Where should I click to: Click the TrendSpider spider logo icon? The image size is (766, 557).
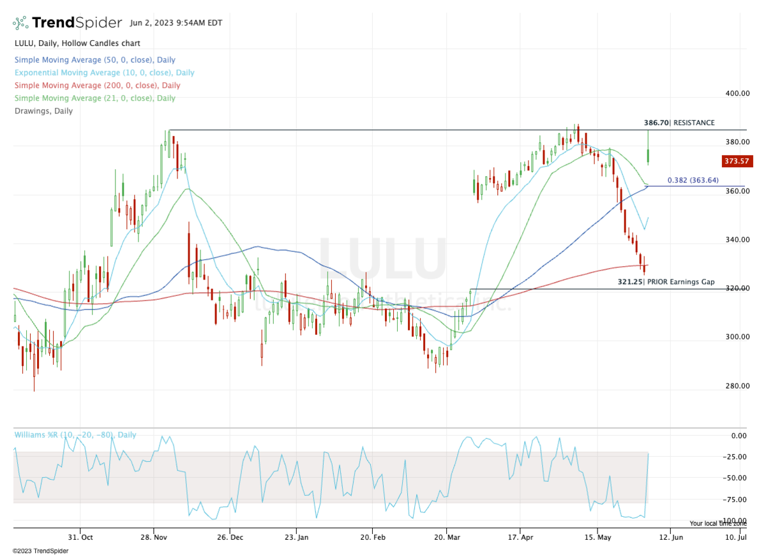tap(20, 23)
